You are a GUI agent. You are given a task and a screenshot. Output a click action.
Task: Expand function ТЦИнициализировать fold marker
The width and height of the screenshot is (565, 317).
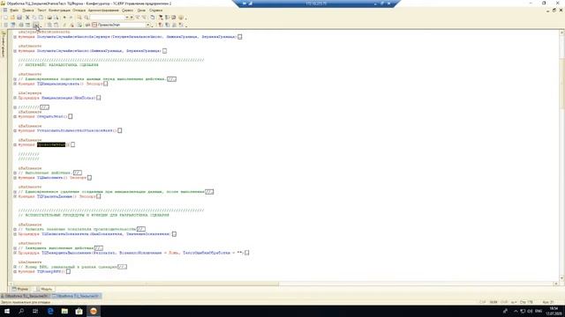15,84
